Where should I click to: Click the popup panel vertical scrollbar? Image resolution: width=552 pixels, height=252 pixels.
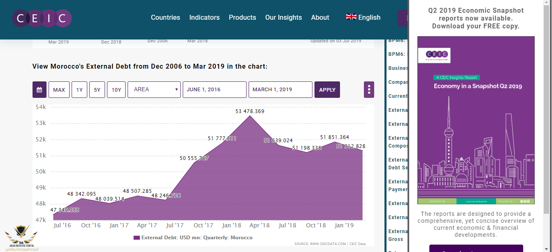coord(547,107)
